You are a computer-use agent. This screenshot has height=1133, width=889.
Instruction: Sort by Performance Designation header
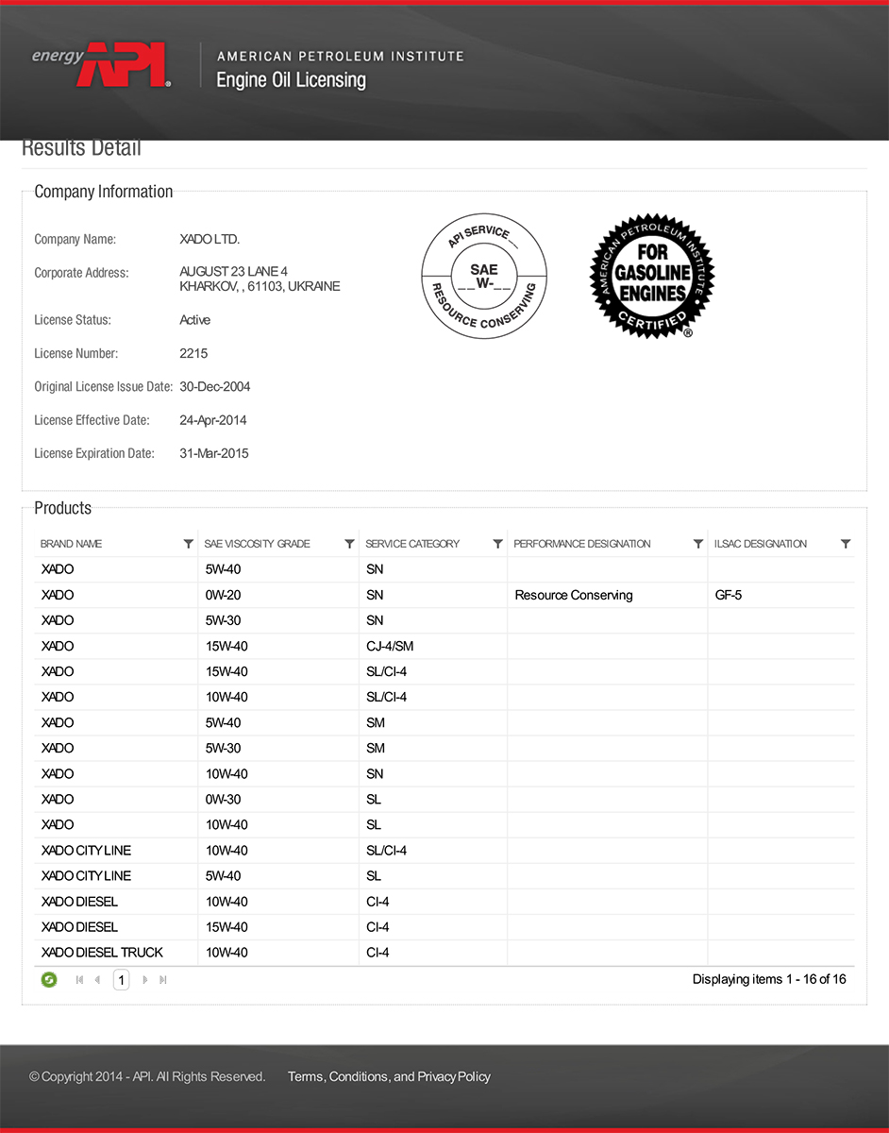point(582,544)
